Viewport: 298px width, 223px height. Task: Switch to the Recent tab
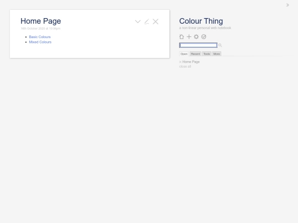(195, 54)
